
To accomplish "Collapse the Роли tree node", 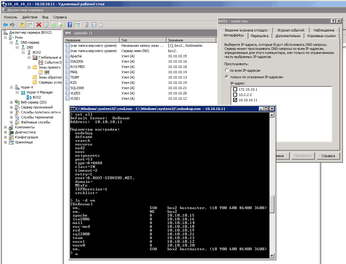I will (6, 38).
